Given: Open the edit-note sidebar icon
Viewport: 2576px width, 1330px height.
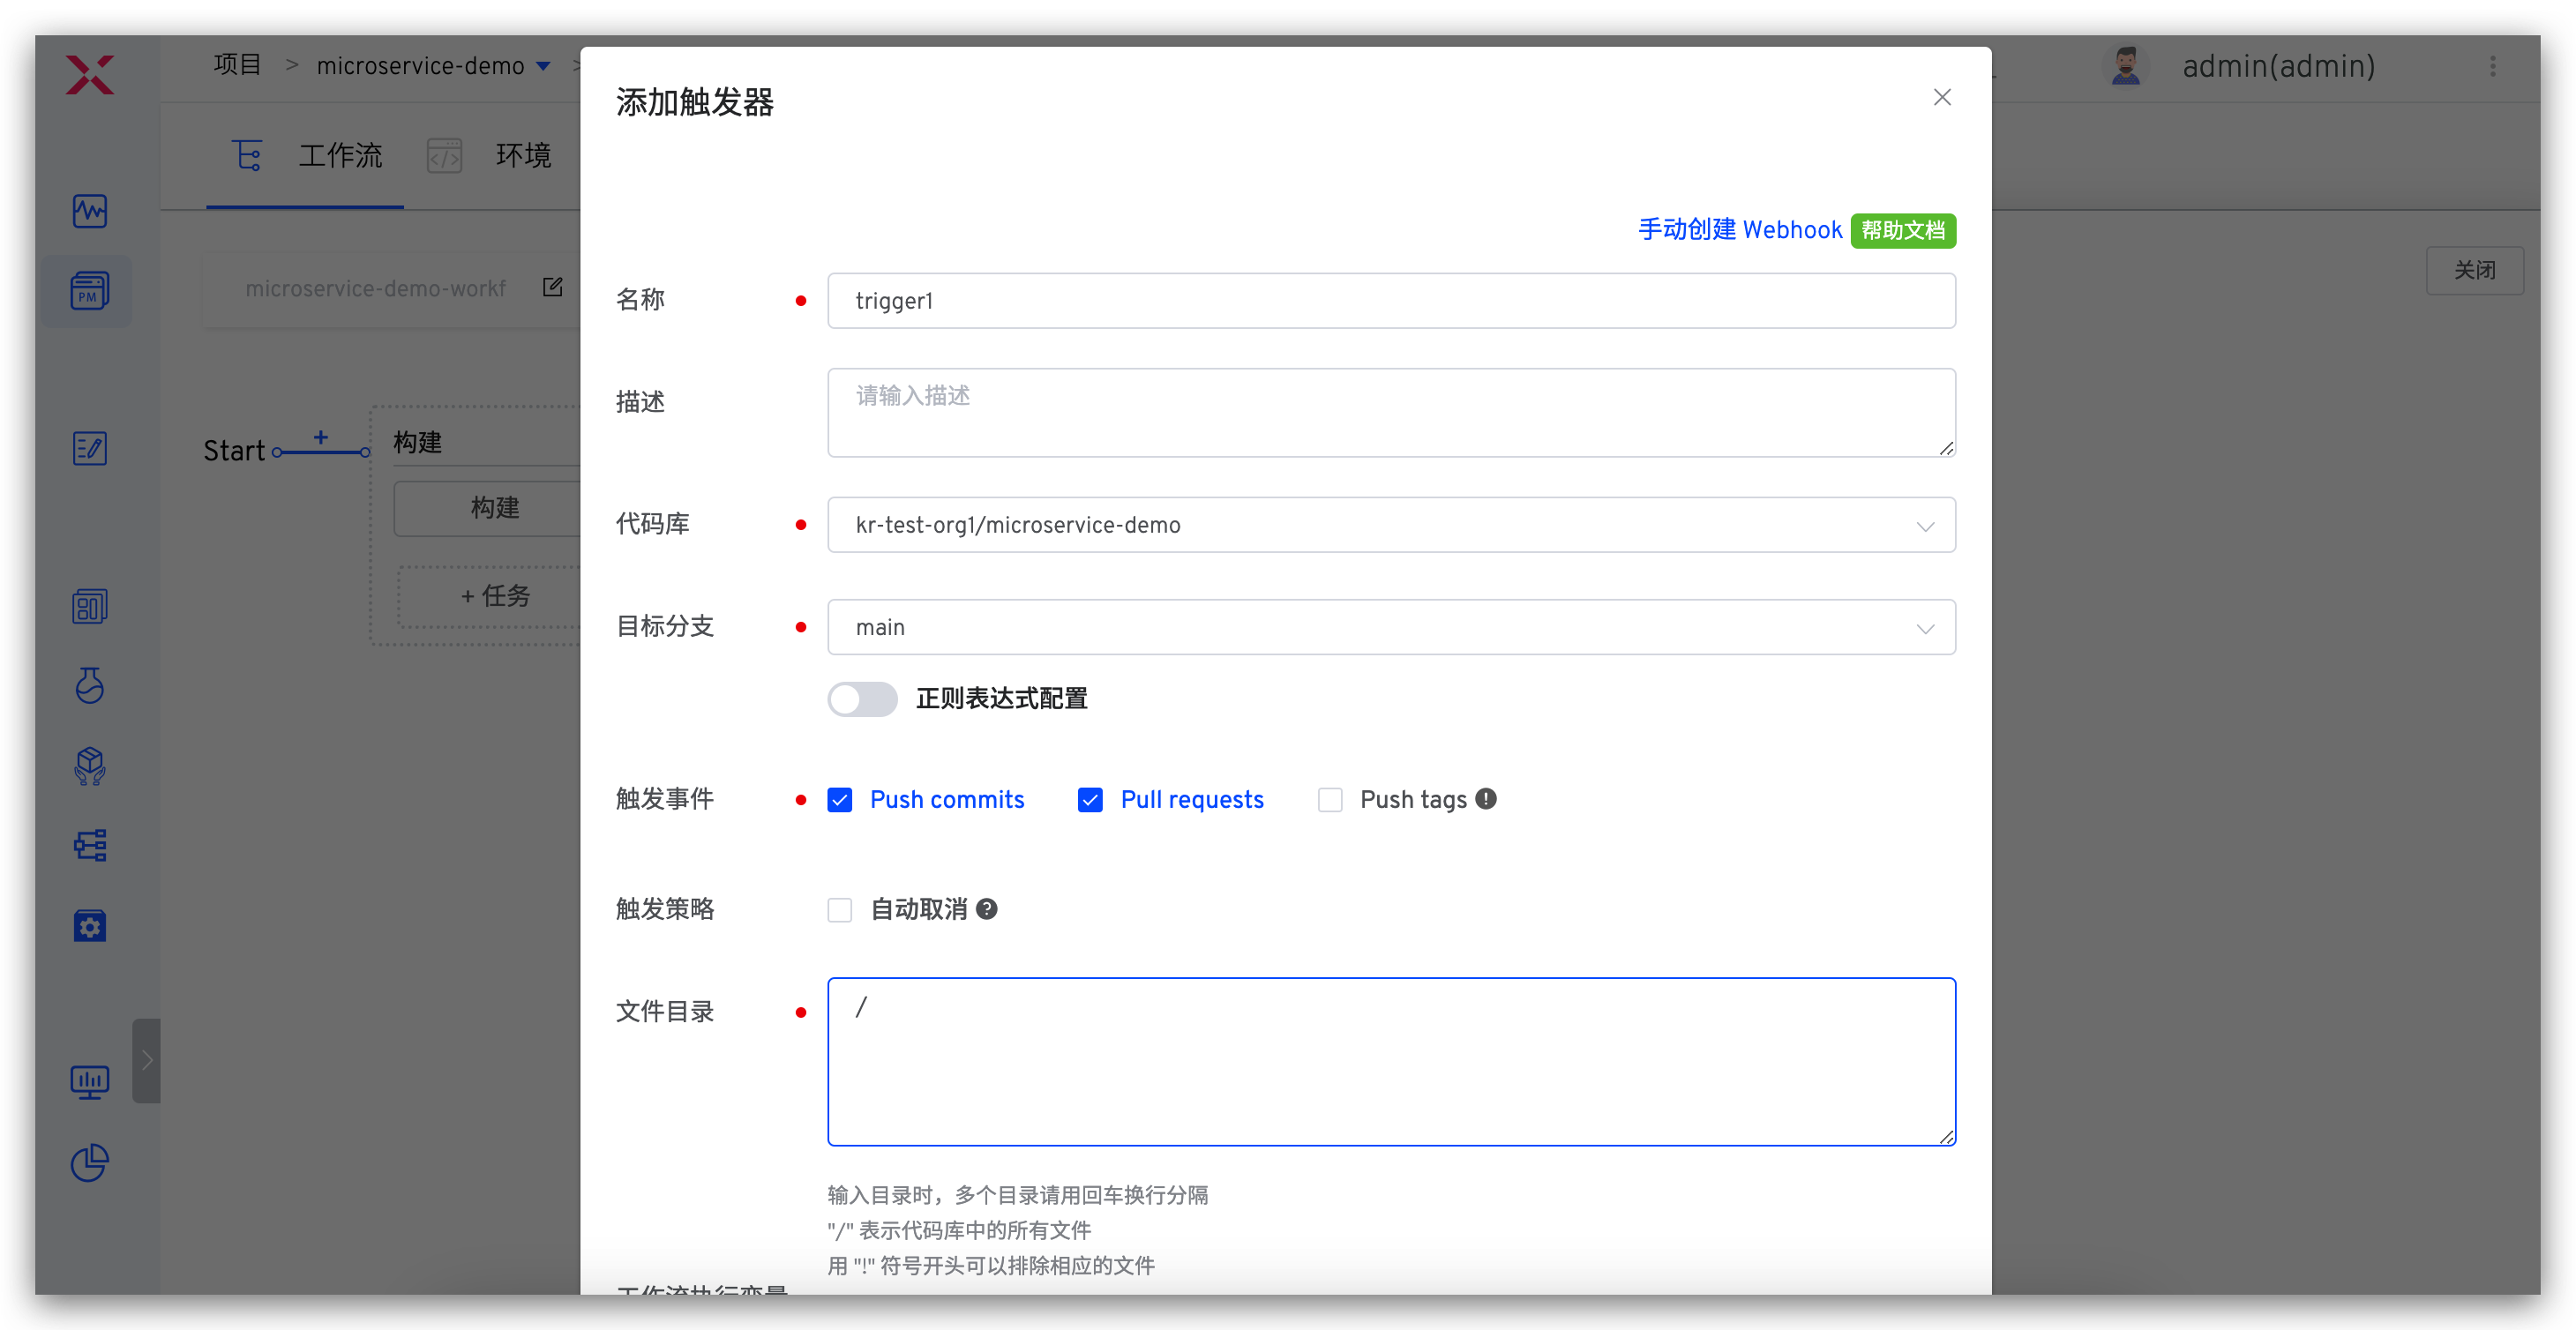Looking at the screenshot, I should [90, 449].
